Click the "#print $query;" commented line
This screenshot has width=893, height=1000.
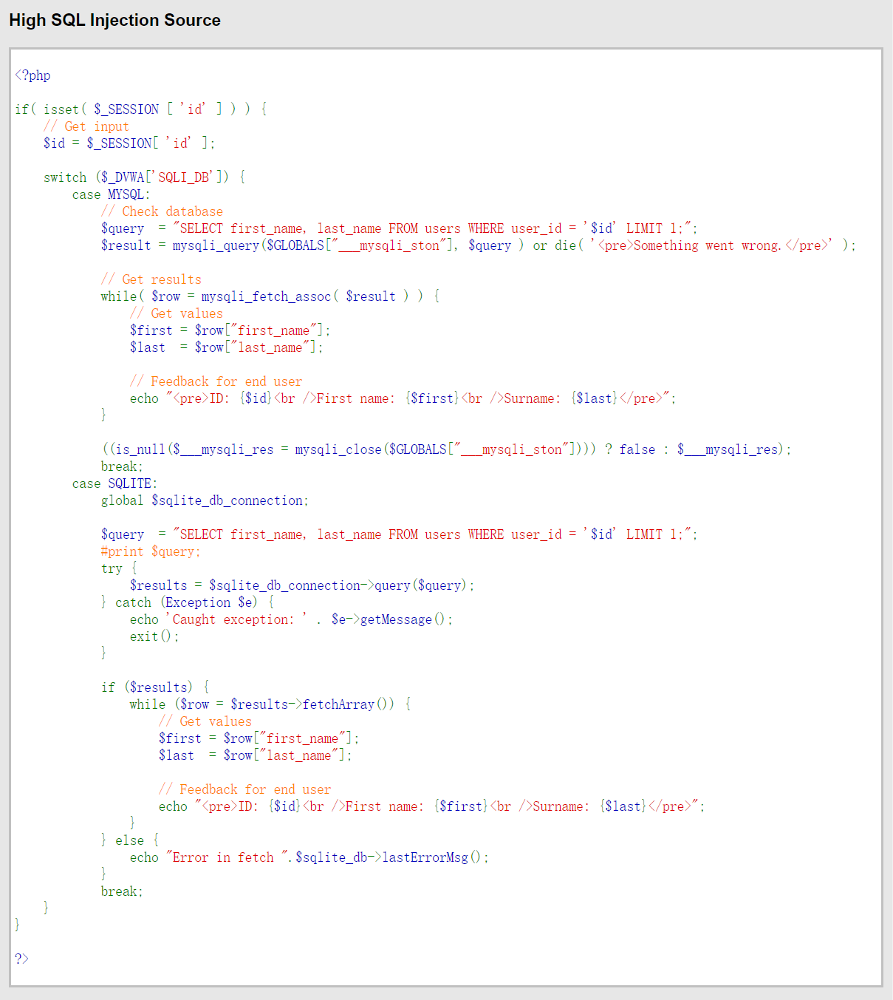[x=151, y=551]
